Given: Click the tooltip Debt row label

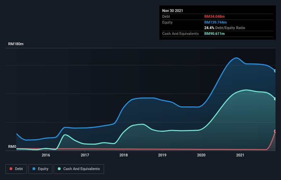Looking at the screenshot, I should point(166,16).
